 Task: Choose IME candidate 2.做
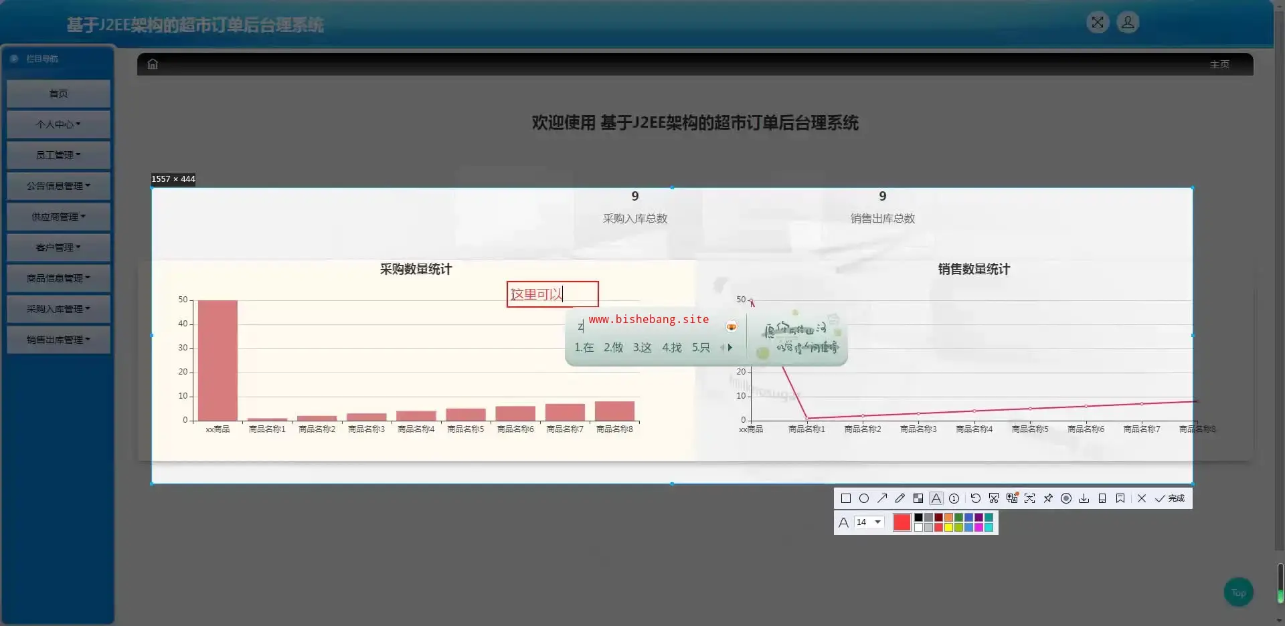pos(613,348)
